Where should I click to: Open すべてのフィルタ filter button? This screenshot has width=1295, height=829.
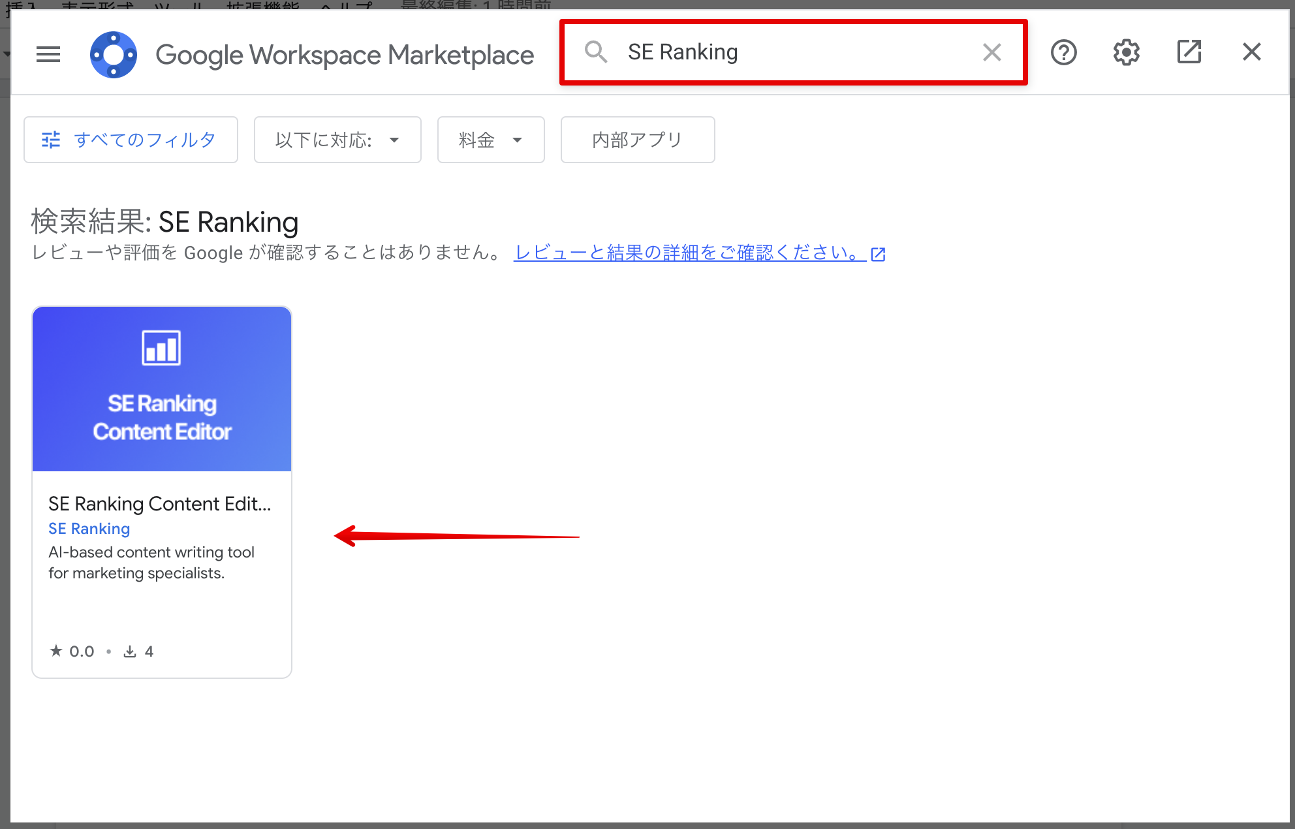131,140
